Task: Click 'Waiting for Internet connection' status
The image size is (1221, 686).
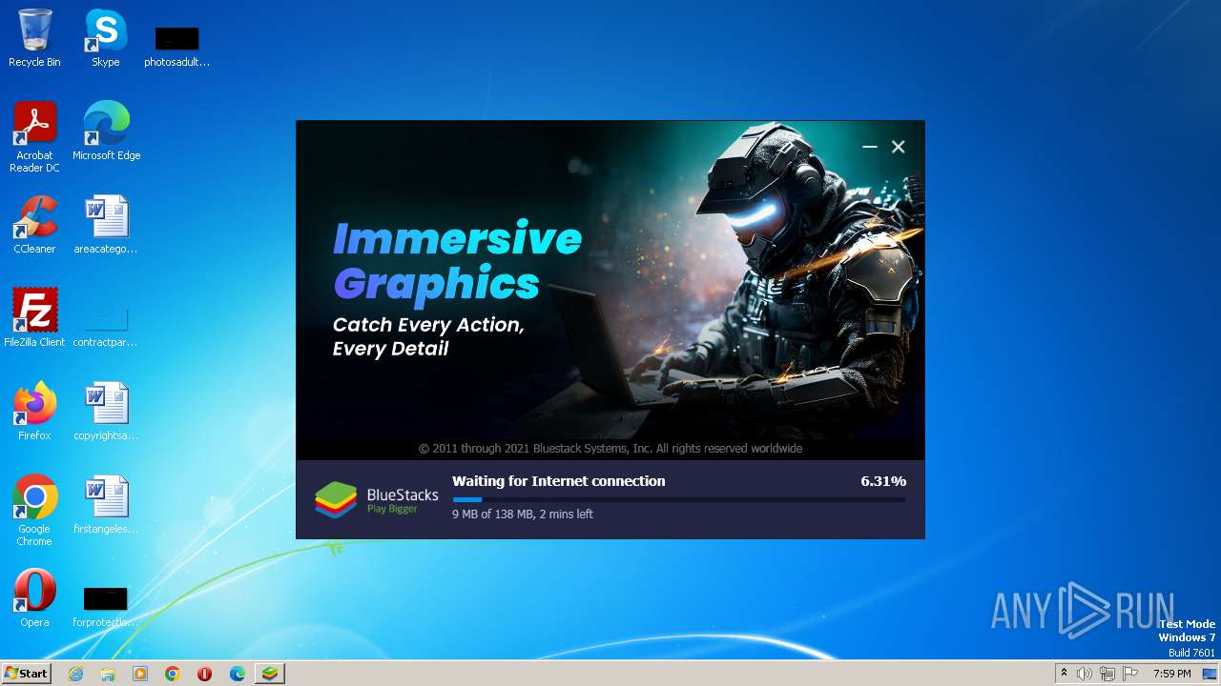Action: tap(559, 481)
